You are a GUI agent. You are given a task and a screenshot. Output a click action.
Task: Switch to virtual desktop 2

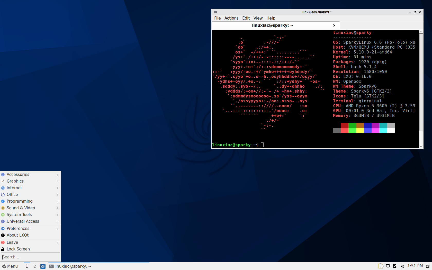coord(35,266)
